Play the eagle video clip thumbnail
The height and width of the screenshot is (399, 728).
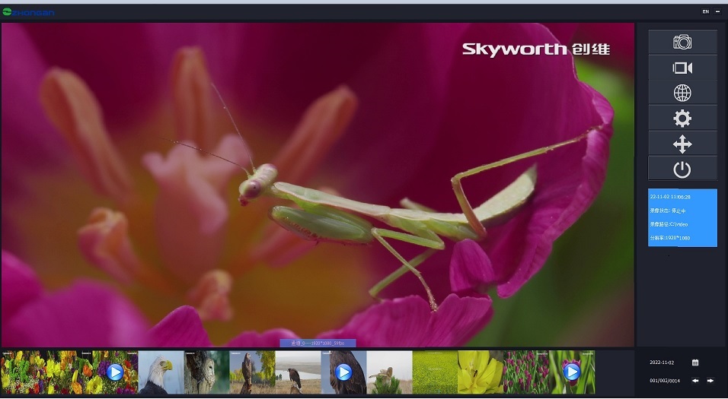click(343, 372)
